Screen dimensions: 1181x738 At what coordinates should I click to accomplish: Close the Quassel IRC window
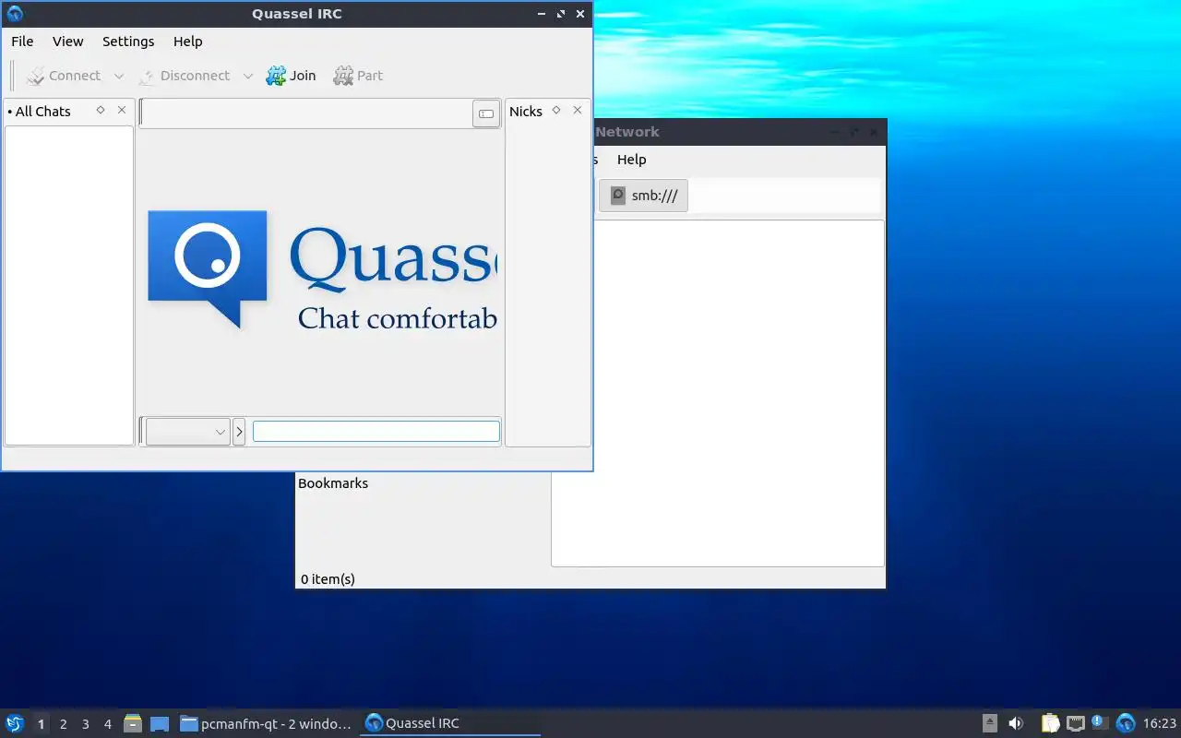[580, 14]
